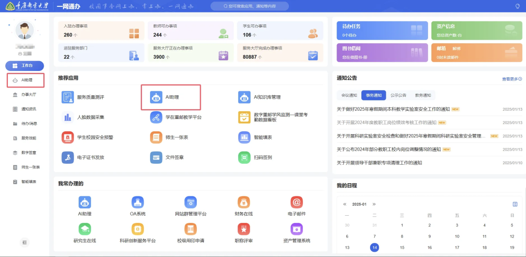Click the 进驻服务部门 22 card
The image size is (526, 257).
click(x=101, y=52)
